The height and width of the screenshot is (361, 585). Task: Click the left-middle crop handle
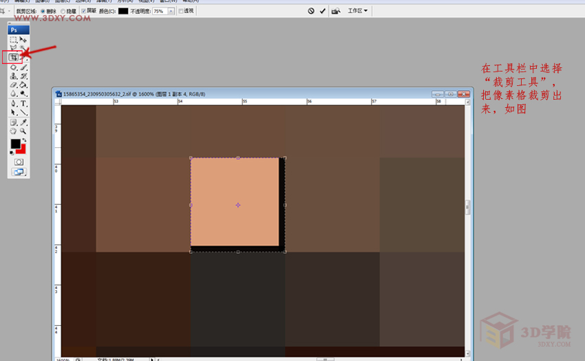coord(191,205)
